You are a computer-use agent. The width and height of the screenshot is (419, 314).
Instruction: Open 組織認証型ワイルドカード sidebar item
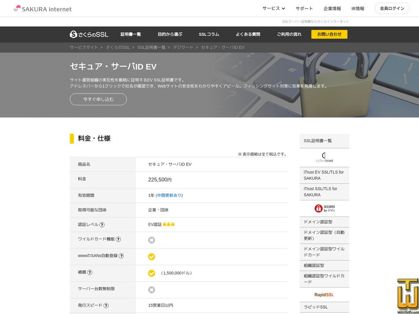click(x=324, y=279)
